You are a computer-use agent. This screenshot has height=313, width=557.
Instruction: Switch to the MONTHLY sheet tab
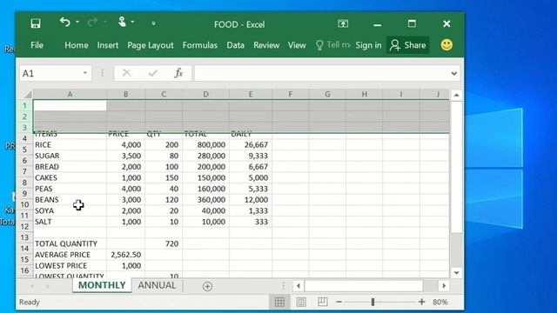(102, 285)
